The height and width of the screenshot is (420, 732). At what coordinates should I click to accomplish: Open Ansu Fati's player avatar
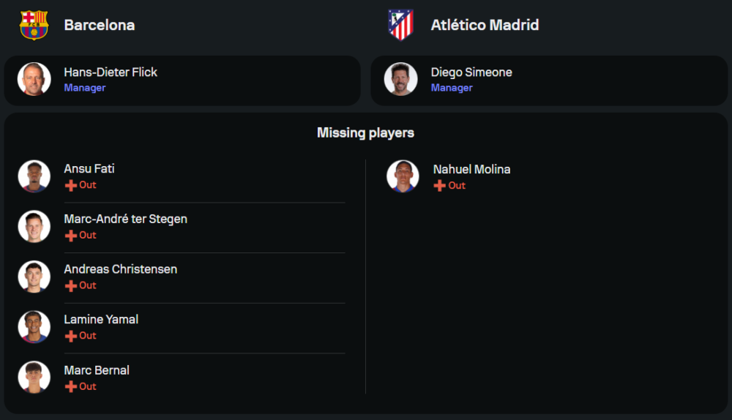pos(34,176)
